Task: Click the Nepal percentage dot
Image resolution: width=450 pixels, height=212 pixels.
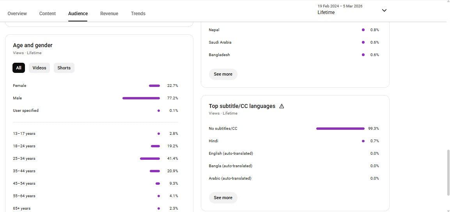Action: [363, 30]
